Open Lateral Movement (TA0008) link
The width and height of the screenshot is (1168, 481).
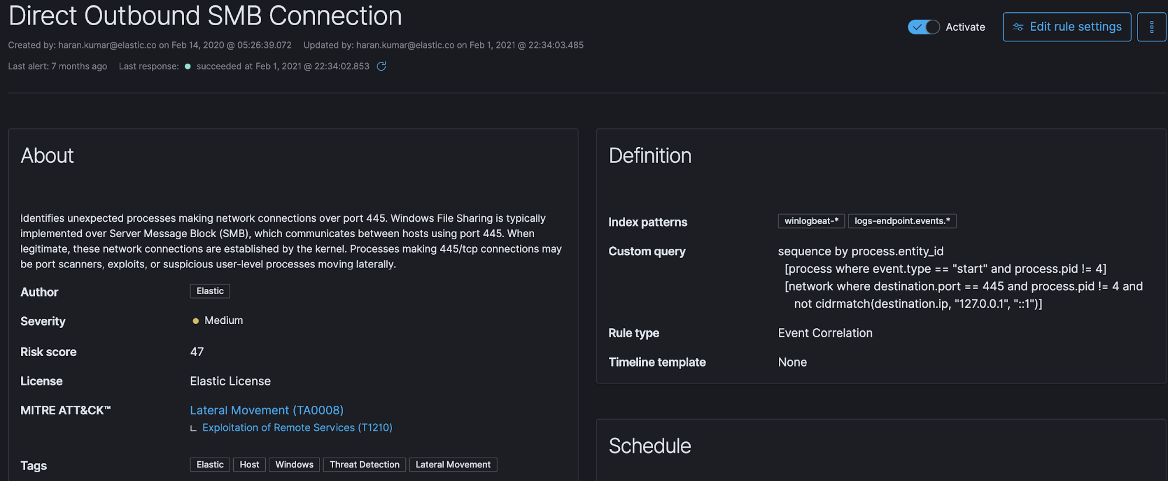pyautogui.click(x=266, y=410)
